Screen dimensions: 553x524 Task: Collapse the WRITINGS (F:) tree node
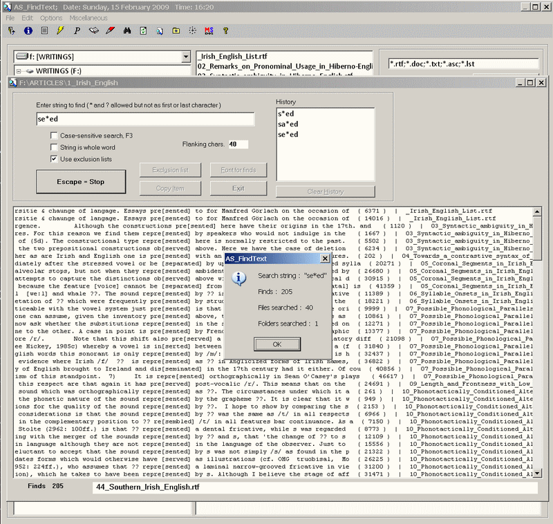tap(18, 71)
